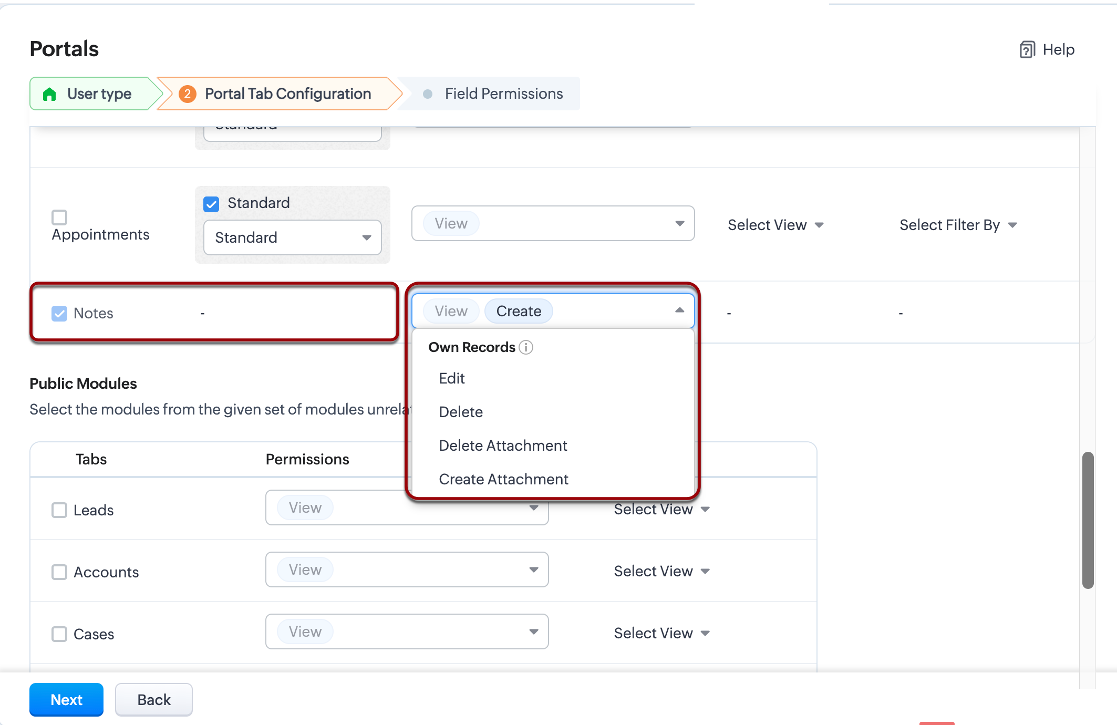1117x725 pixels.
Task: Click the Public Modules heading
Action: coord(83,384)
